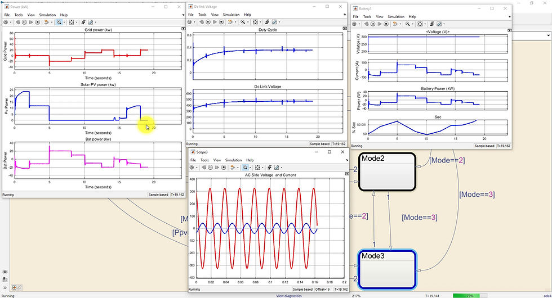Expand scale axes dropdown in Power (kW) scope
This screenshot has width=552, height=298.
click(77, 22)
